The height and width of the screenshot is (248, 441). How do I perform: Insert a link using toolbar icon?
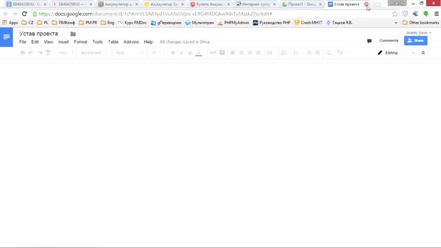(213, 52)
